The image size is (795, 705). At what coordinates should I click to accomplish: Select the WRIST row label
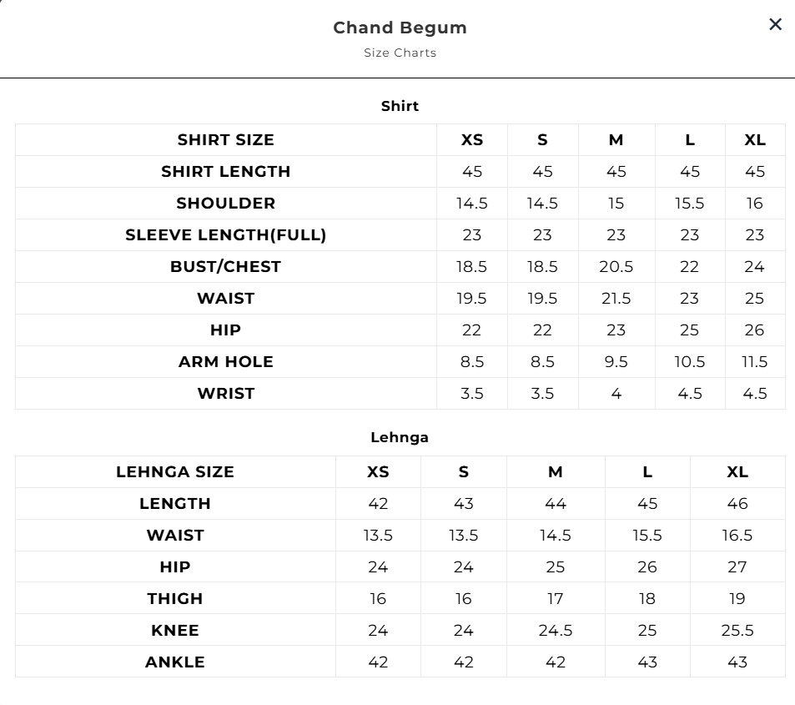[x=225, y=394]
